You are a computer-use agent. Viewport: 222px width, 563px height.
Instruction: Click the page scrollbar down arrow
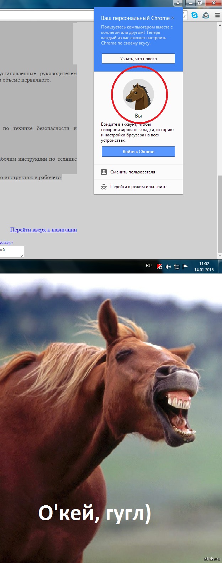[220, 256]
